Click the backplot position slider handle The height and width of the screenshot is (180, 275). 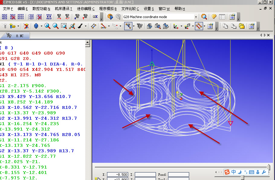click(x=269, y=167)
